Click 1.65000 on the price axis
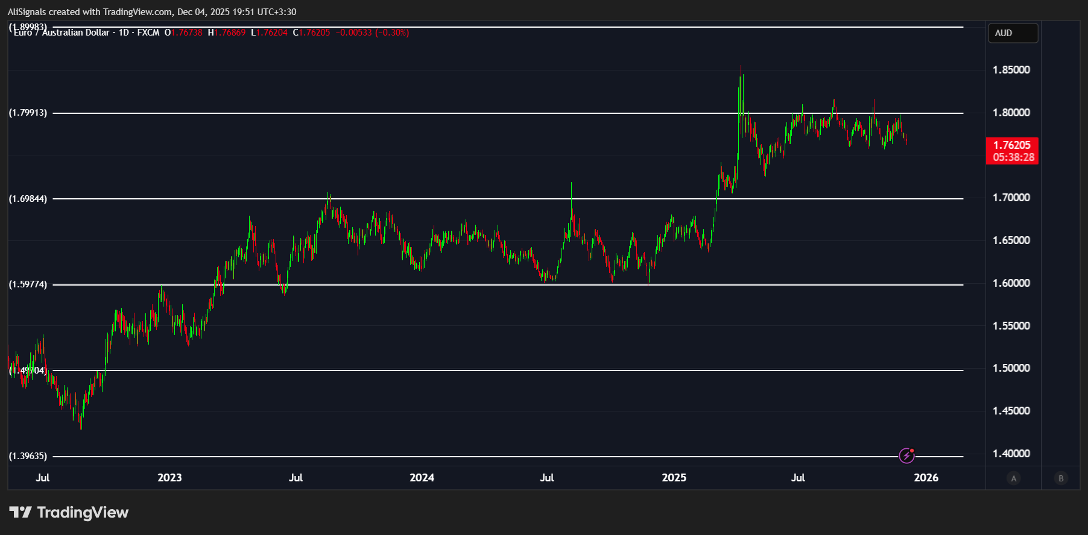This screenshot has width=1088, height=535. [x=1011, y=240]
